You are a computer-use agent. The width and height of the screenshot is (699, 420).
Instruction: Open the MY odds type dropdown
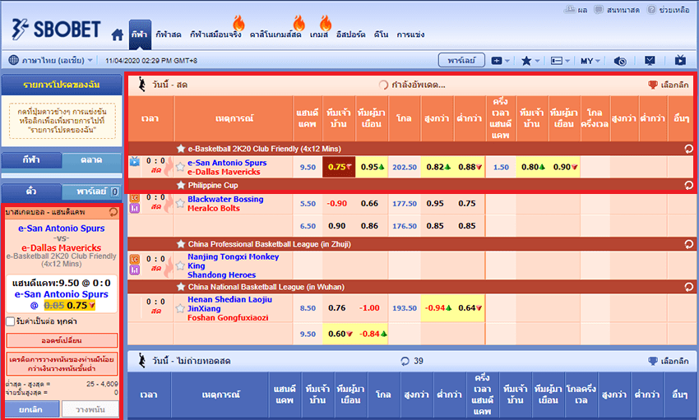tap(590, 61)
